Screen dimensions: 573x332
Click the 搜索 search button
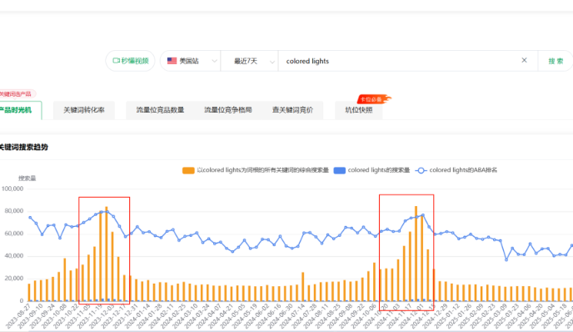556,61
